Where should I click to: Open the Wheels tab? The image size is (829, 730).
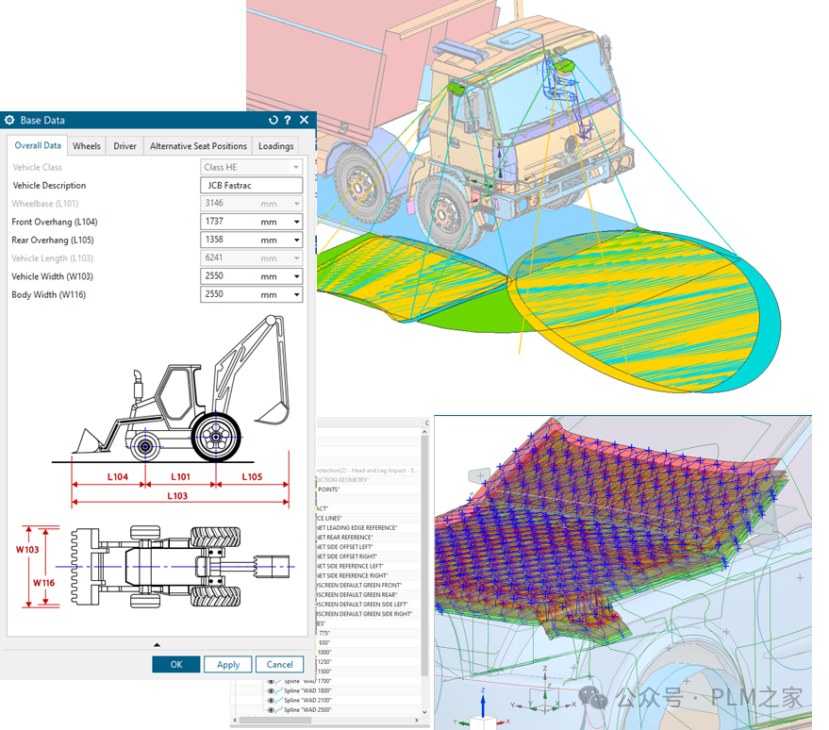pos(87,146)
